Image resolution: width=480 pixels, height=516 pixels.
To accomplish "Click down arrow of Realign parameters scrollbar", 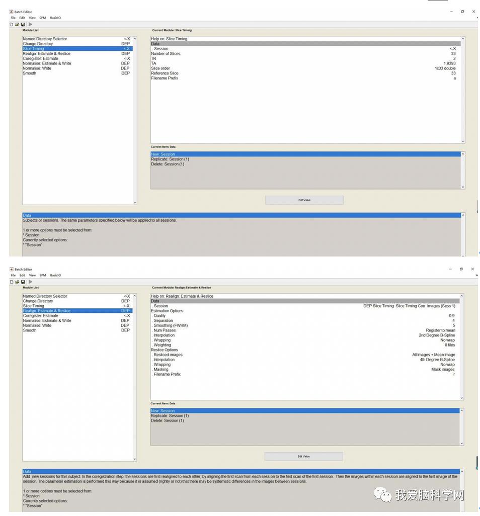I will 461,398.
